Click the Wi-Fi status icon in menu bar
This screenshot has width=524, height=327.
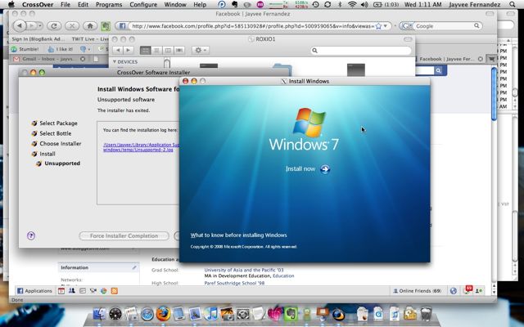[x=352, y=5]
